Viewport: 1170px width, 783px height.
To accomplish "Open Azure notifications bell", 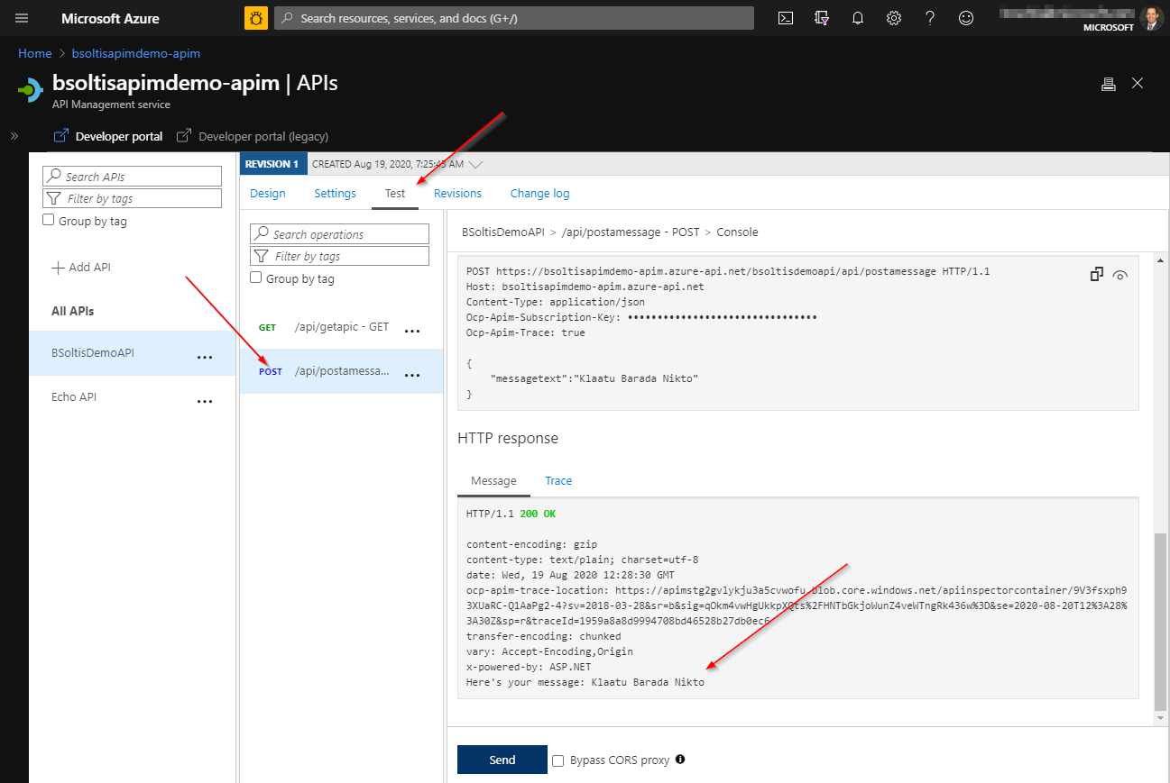I will (x=857, y=18).
